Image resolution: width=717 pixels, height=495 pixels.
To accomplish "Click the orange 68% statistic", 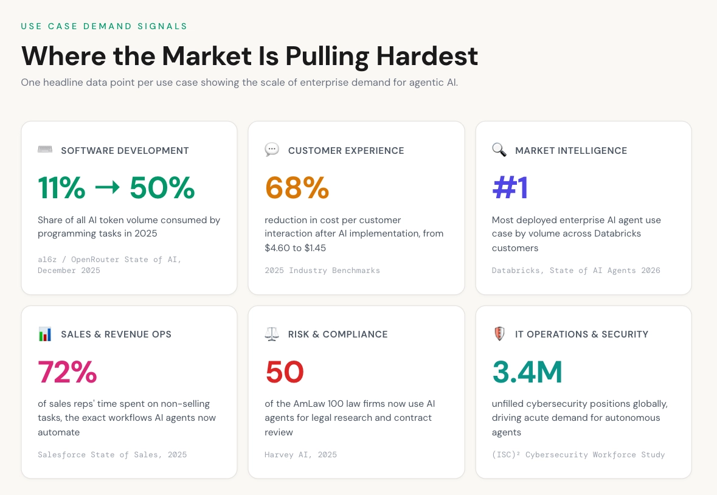I will [297, 188].
